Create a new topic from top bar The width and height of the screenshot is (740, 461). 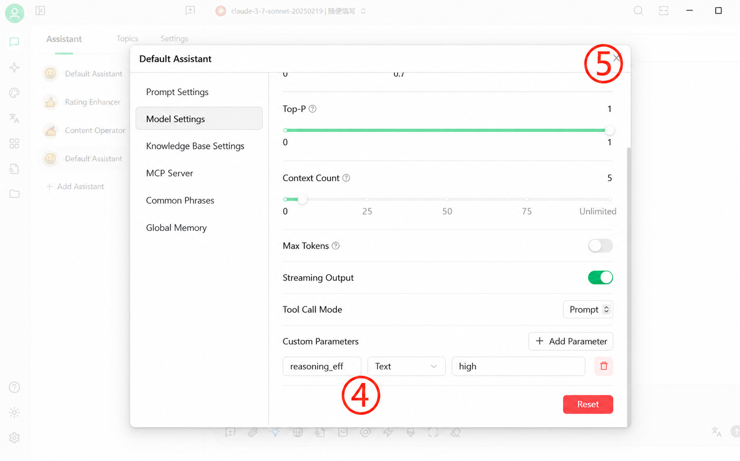click(190, 10)
